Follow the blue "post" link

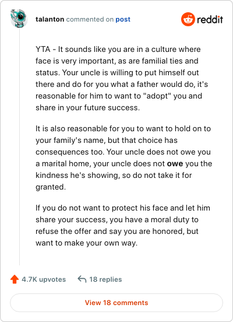[x=123, y=19]
